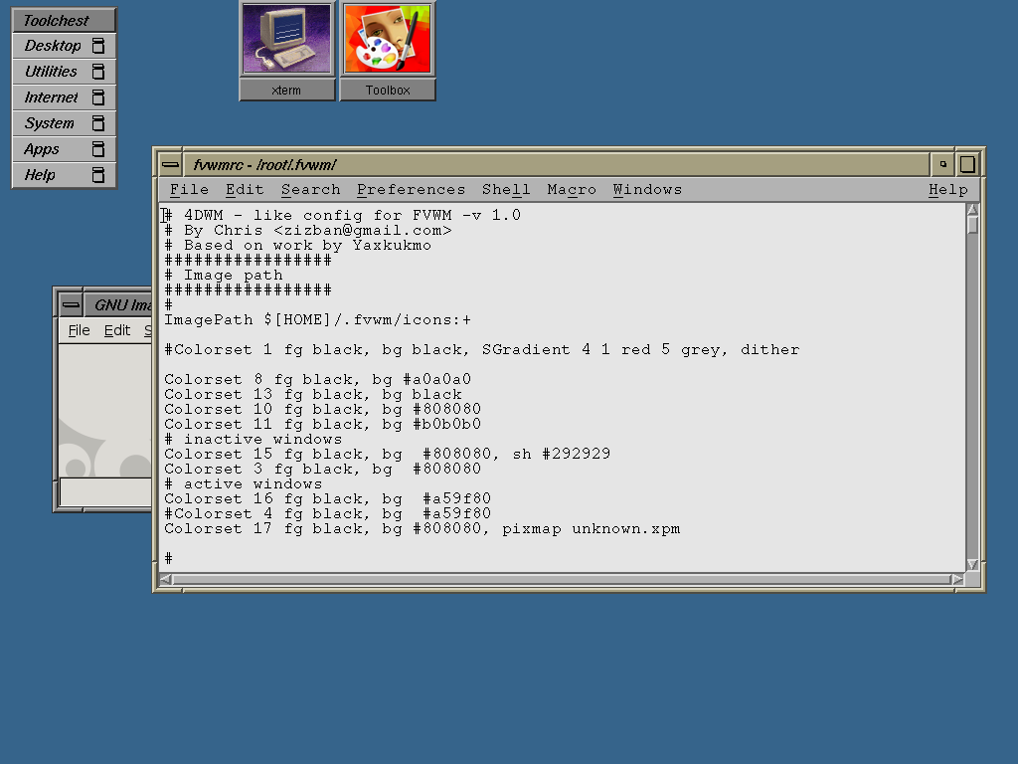Viewport: 1018px width, 764px height.
Task: Click vertical scrollbar down arrow
Action: click(972, 565)
